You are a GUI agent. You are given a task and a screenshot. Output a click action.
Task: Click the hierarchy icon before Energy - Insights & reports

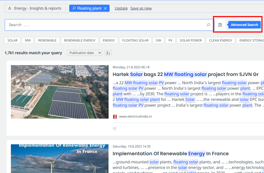pyautogui.click(x=9, y=8)
